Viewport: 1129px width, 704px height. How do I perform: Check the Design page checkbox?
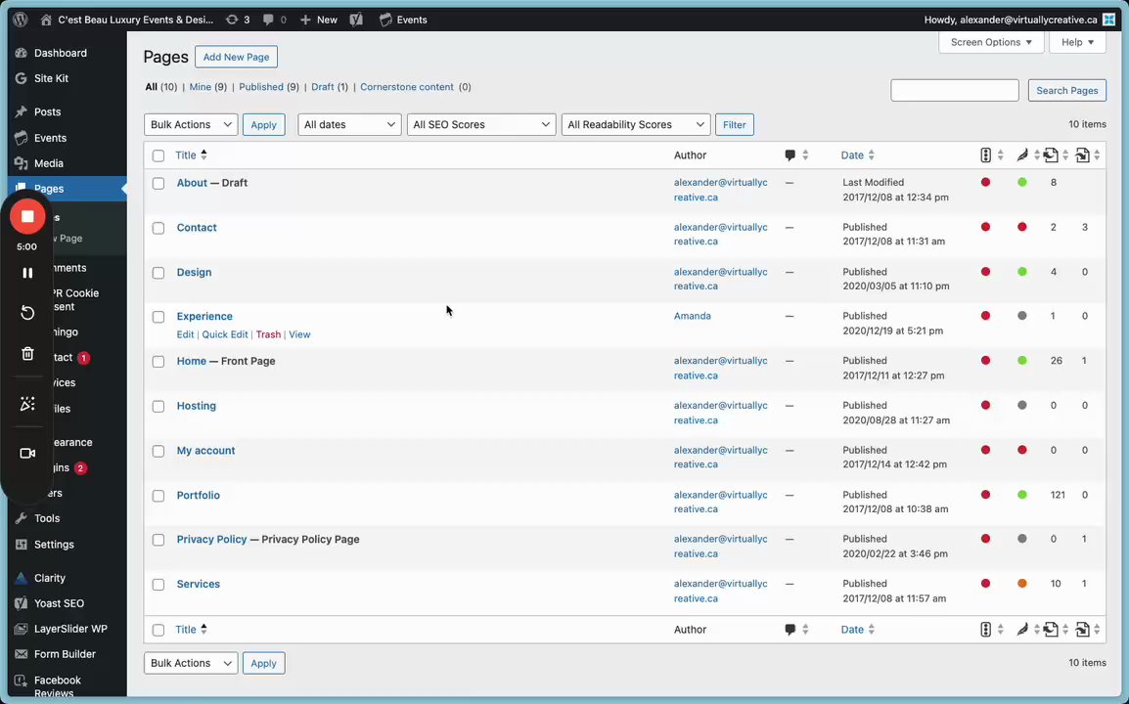(158, 273)
